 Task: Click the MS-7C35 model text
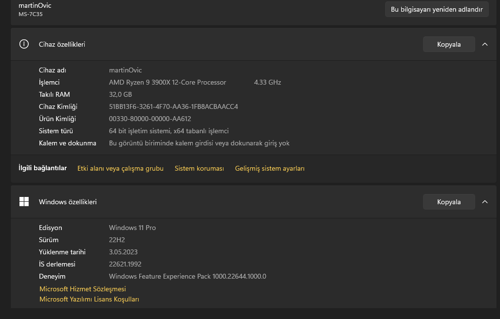[31, 14]
